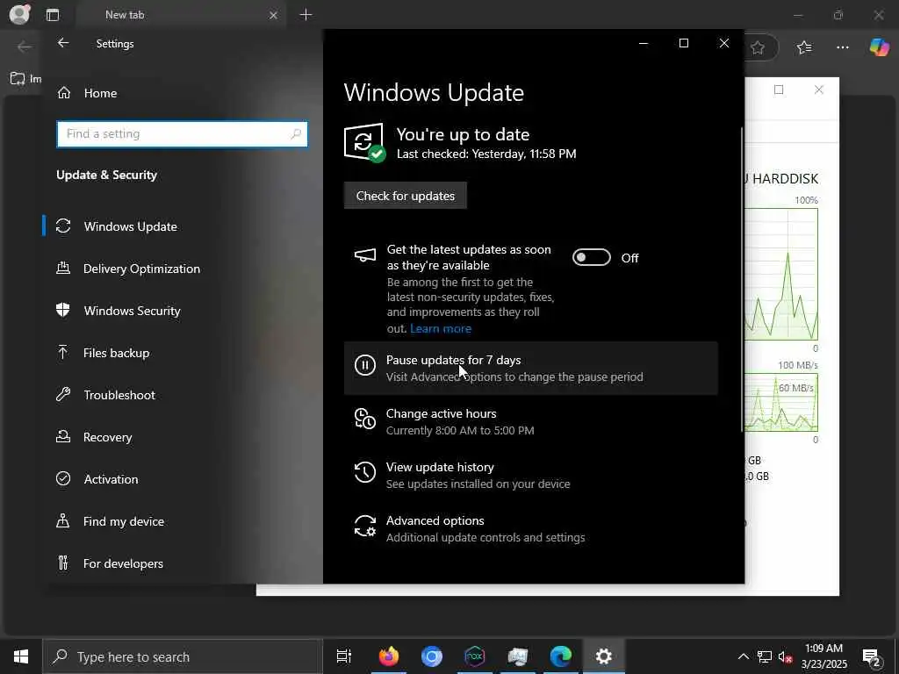Click the Settings page vertical scrollbar
This screenshot has width=899, height=674.
[741, 279]
